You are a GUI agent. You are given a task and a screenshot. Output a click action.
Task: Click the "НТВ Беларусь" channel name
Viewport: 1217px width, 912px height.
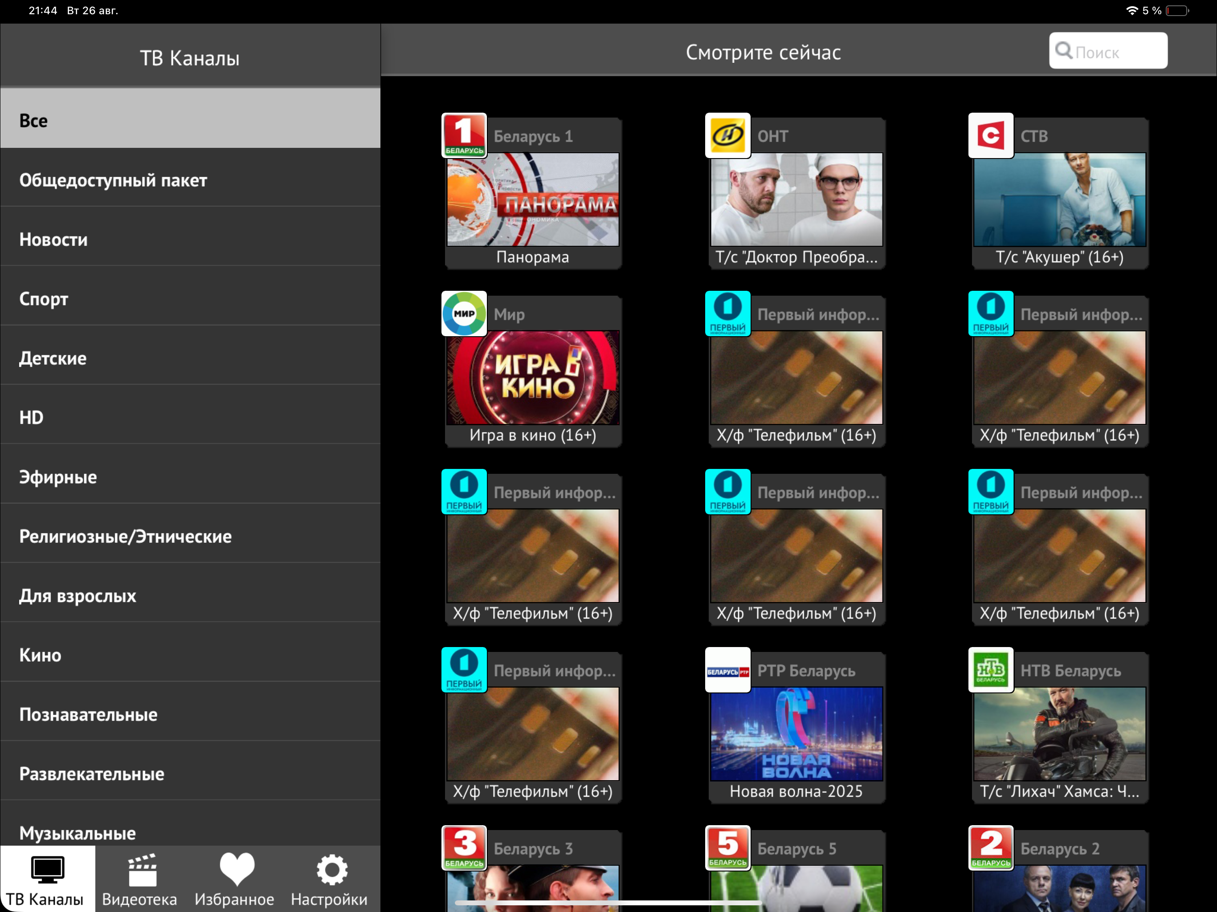1070,671
